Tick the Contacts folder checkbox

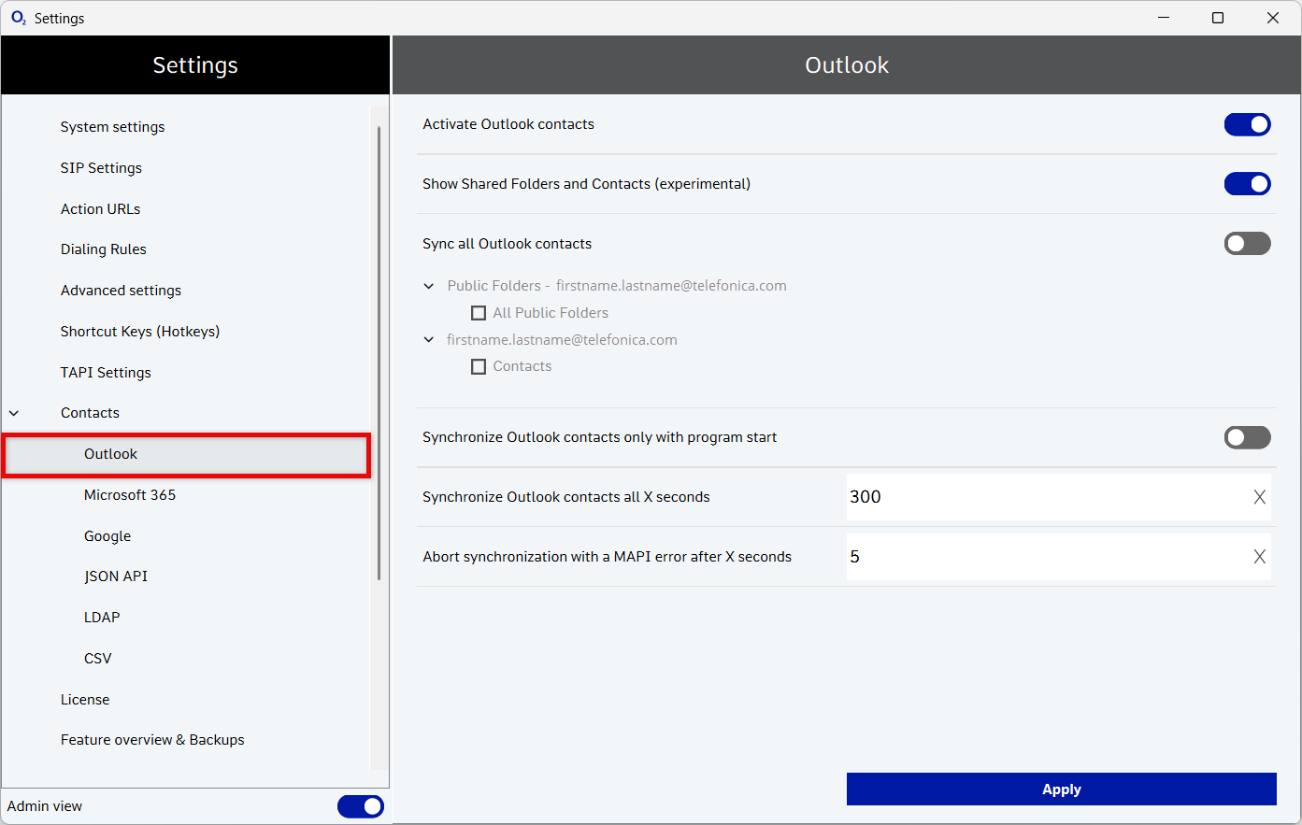click(x=479, y=367)
